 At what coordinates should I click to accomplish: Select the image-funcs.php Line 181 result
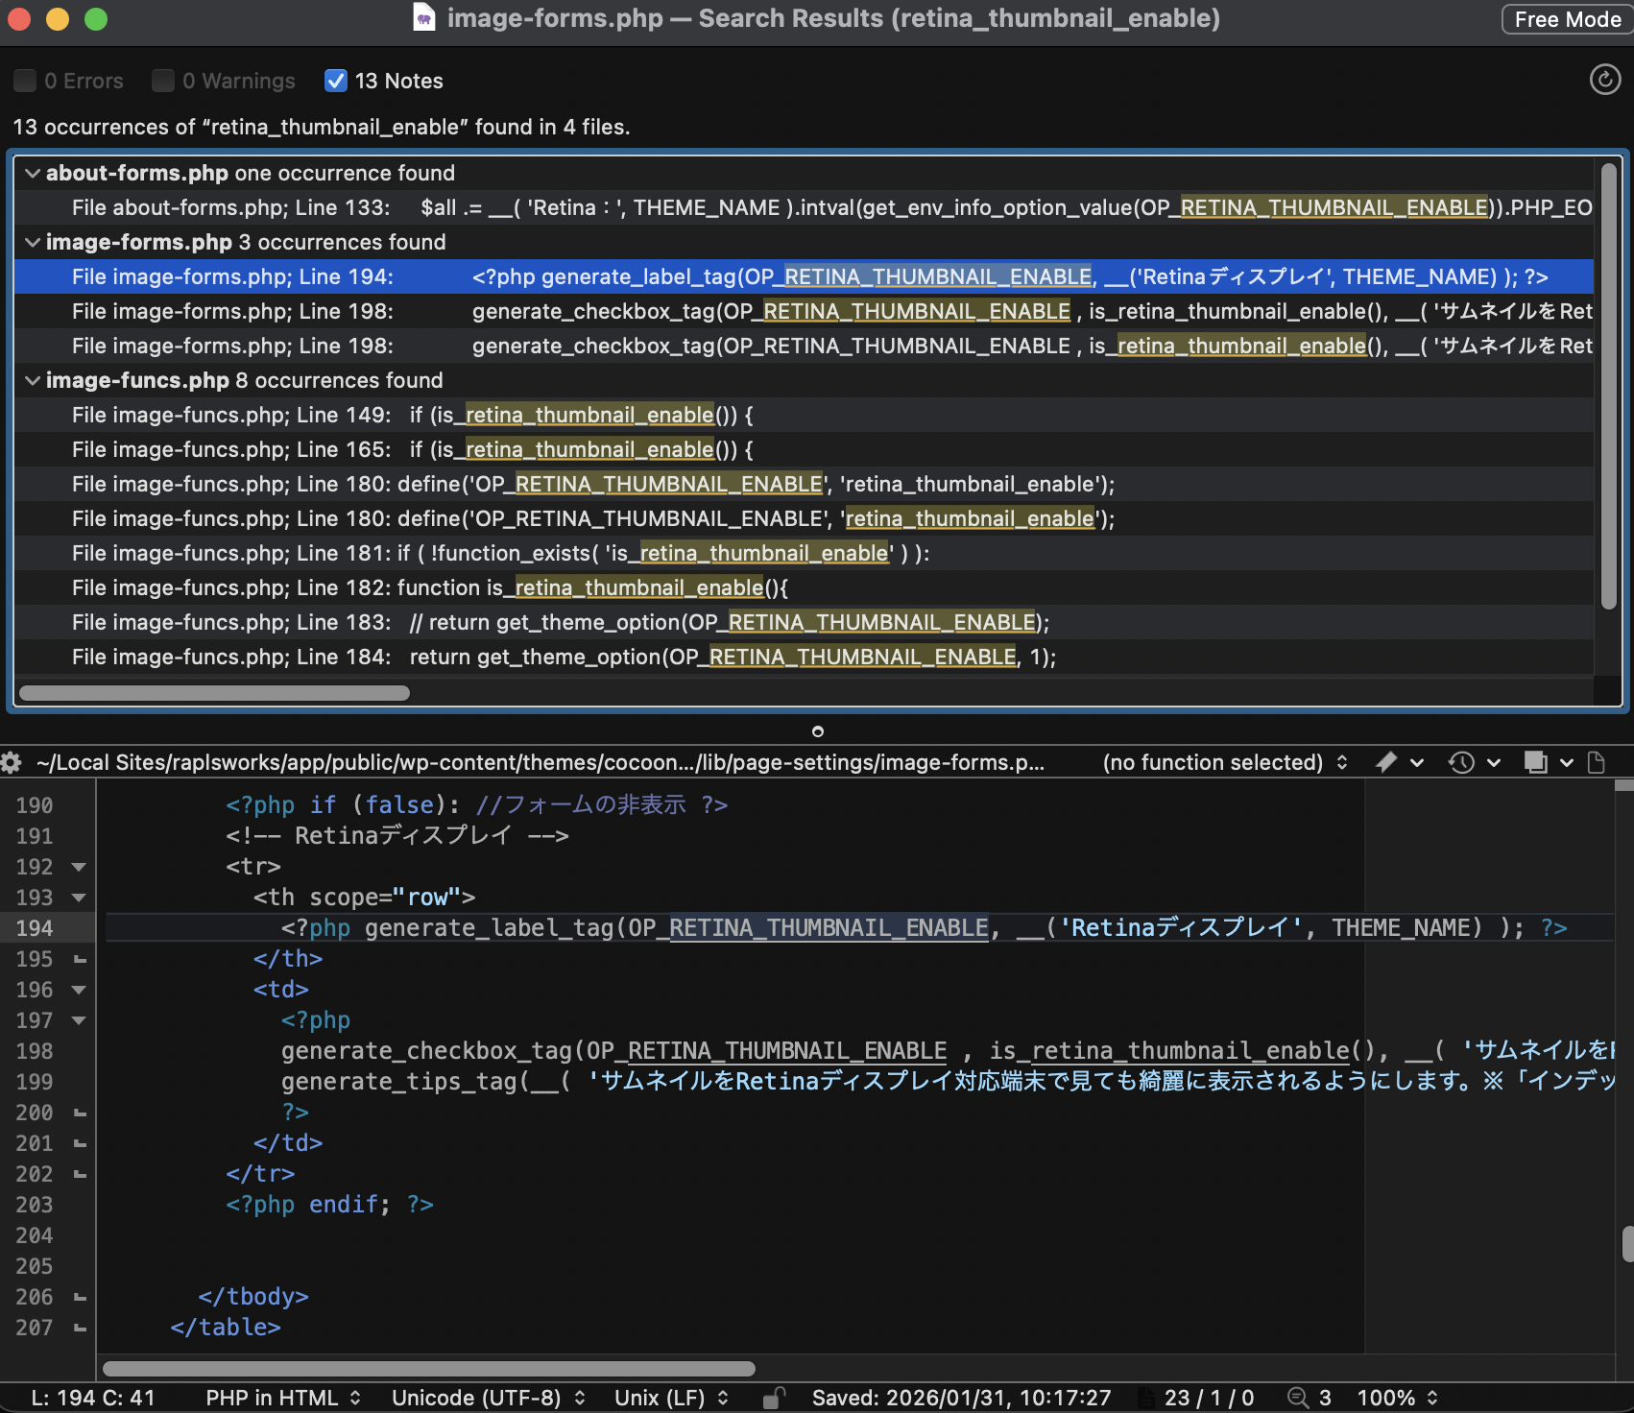pos(804,553)
